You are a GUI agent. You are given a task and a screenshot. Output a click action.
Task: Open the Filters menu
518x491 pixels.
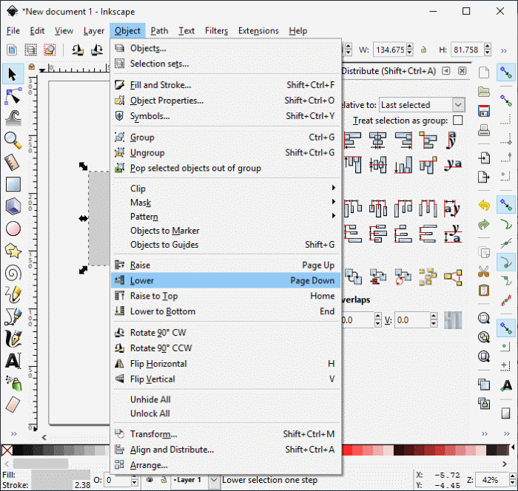coord(216,31)
